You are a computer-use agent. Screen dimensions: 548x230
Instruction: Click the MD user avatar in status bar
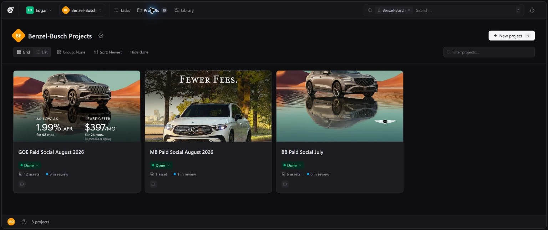11,222
